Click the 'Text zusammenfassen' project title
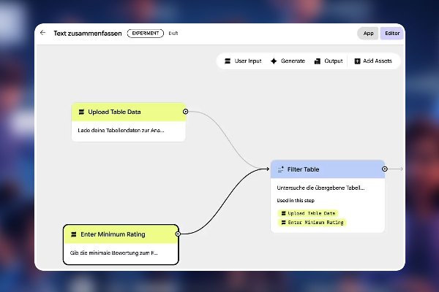Viewport: 439px width, 292px height. [88, 34]
